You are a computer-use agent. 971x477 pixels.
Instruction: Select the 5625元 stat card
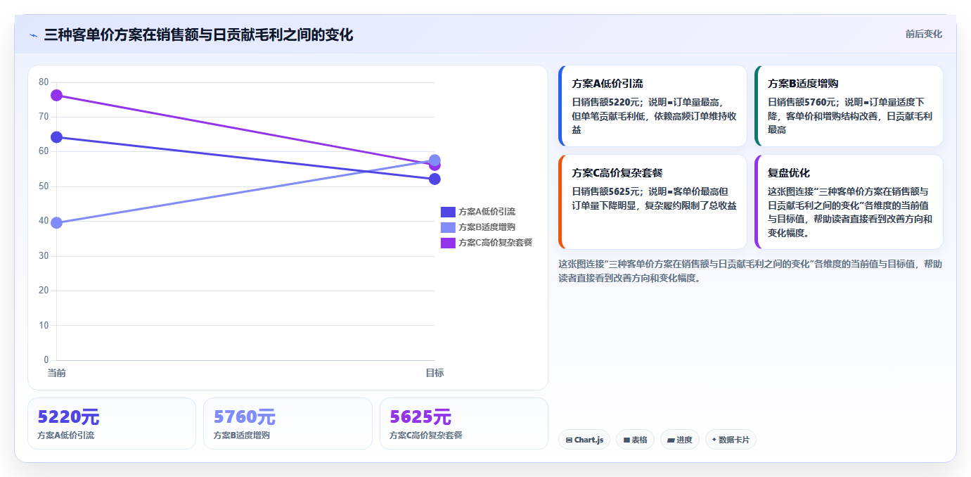click(x=464, y=424)
